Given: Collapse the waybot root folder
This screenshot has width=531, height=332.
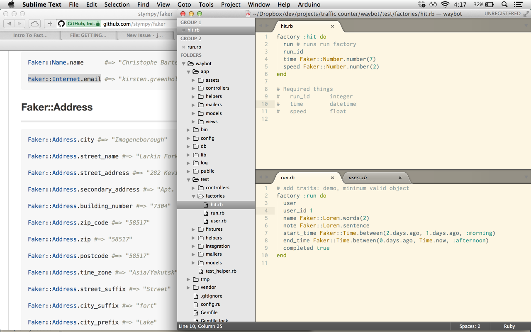Looking at the screenshot, I should 184,63.
